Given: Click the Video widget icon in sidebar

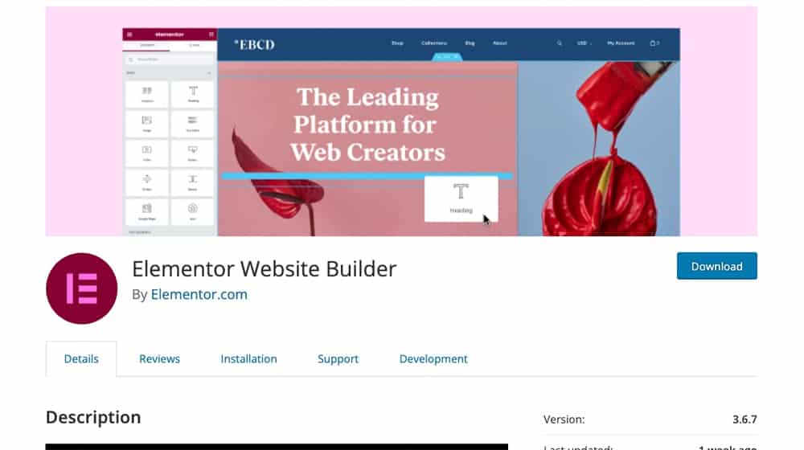Looking at the screenshot, I should tap(146, 153).
